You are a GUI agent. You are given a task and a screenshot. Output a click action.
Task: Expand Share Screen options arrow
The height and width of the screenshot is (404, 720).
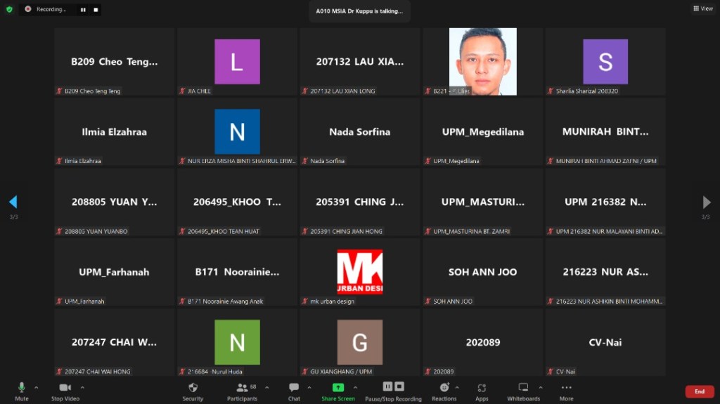(x=355, y=387)
